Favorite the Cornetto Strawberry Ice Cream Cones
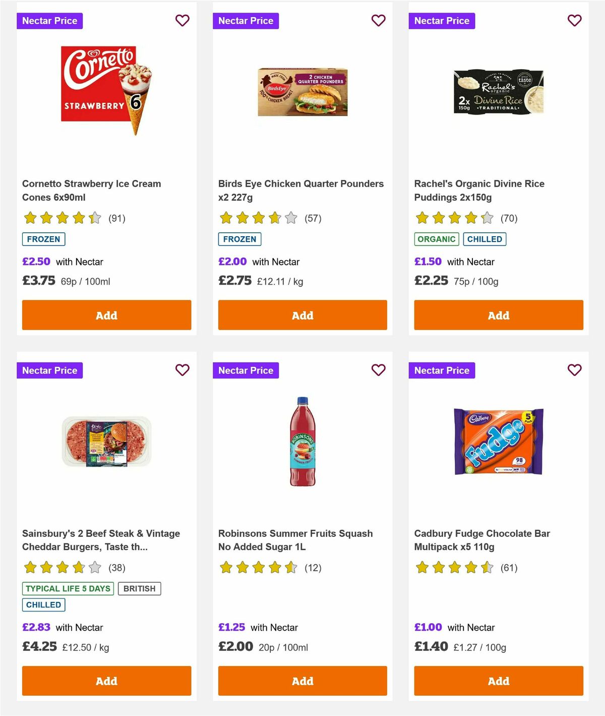605x716 pixels. [x=182, y=21]
